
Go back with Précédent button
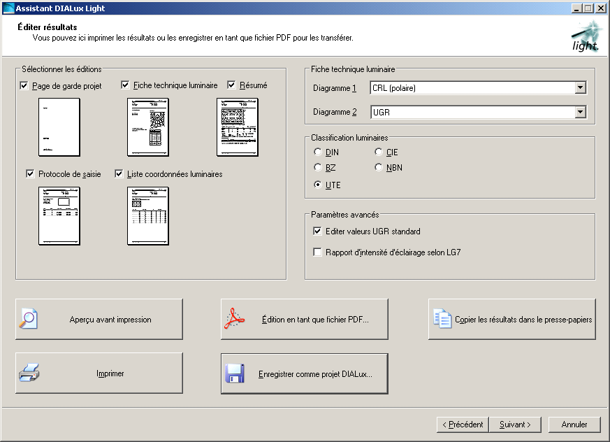coord(463,425)
